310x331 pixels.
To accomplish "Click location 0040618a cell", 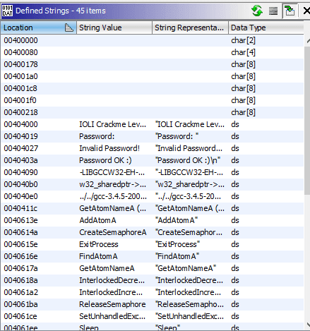I will pyautogui.click(x=20, y=280).
